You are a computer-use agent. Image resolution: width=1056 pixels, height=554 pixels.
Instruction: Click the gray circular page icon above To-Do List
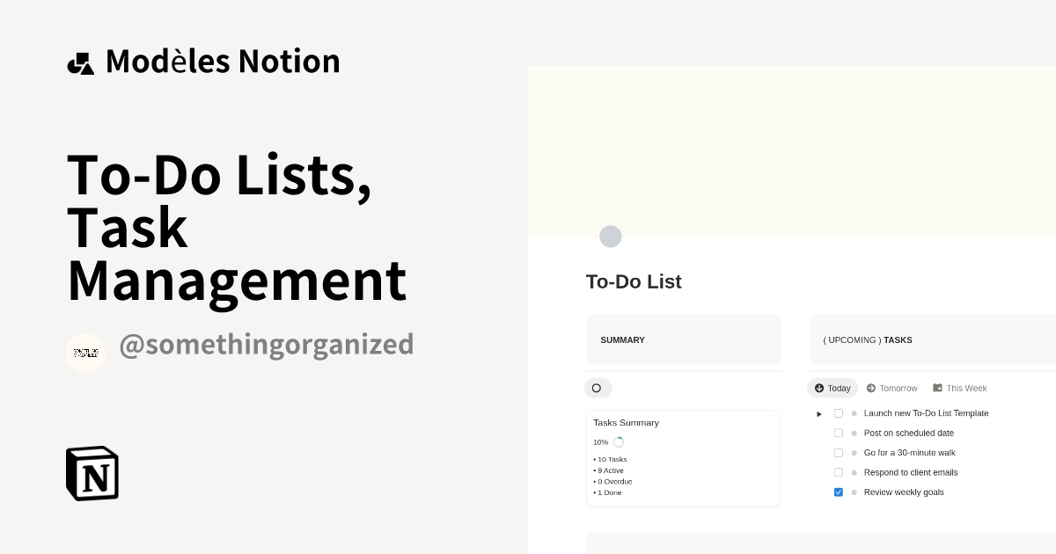(611, 237)
